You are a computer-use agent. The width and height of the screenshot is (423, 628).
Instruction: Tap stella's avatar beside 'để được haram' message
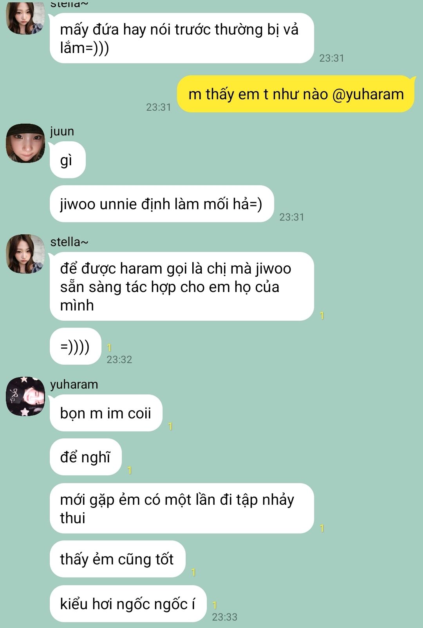(x=25, y=254)
